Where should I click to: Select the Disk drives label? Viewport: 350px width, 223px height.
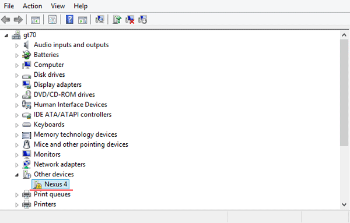(x=50, y=75)
